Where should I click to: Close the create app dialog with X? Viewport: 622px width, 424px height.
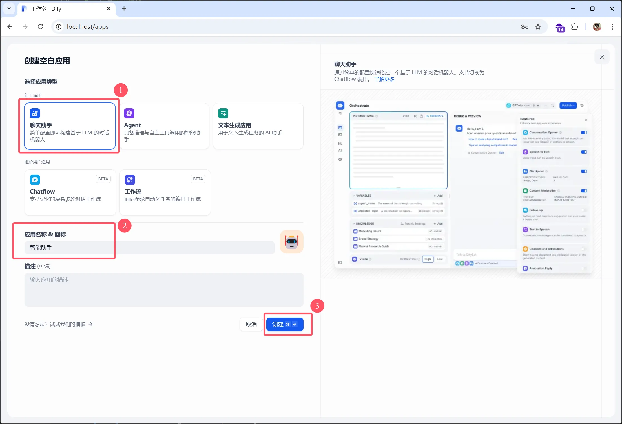click(602, 57)
